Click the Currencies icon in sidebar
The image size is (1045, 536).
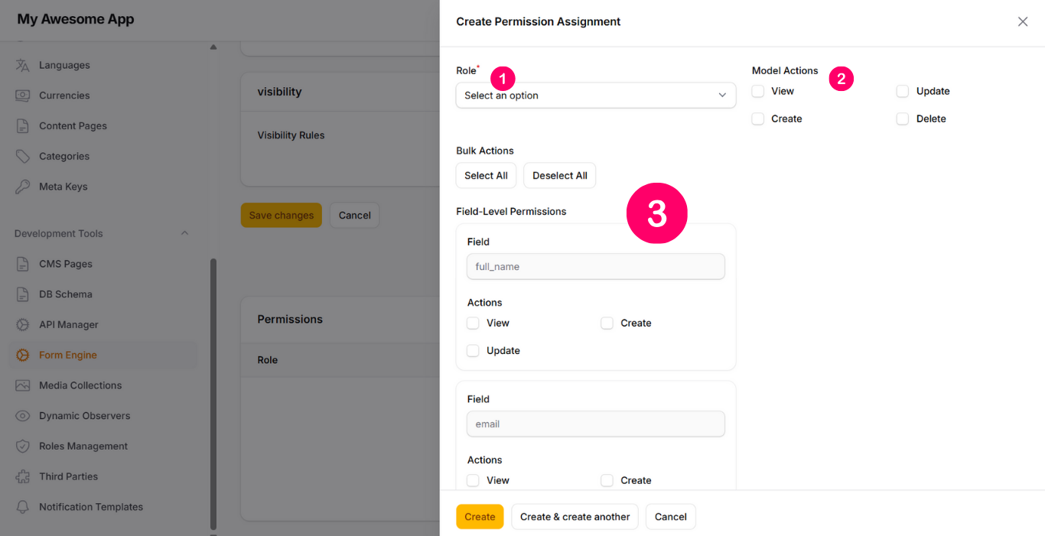(23, 96)
